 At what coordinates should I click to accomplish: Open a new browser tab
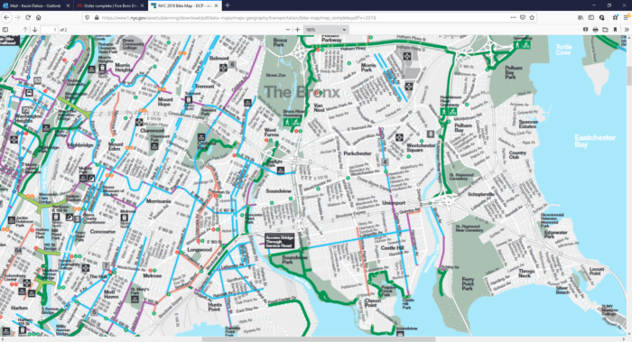point(228,5)
